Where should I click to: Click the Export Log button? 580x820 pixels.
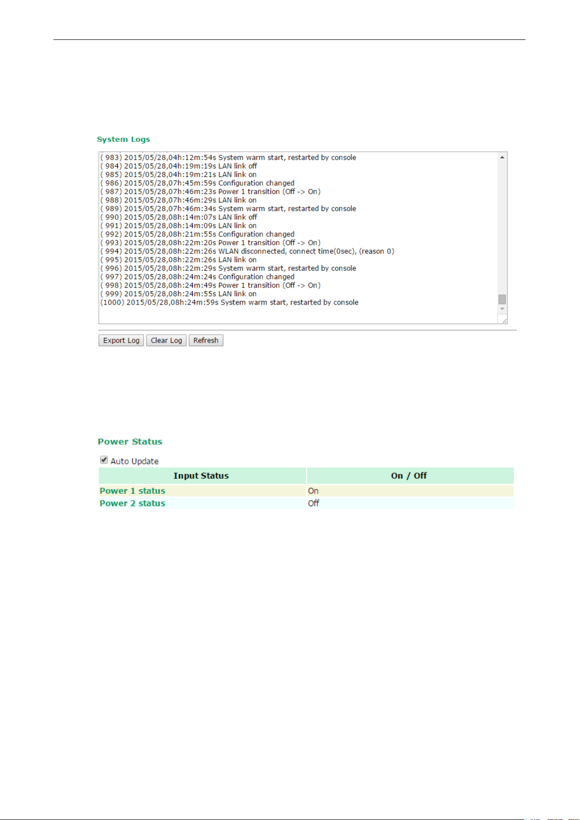point(121,340)
